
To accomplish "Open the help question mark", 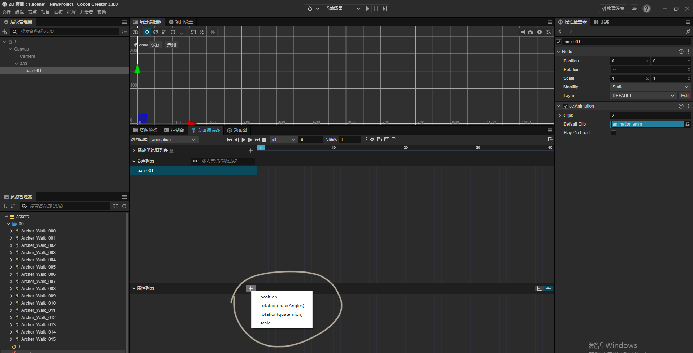I will click(x=647, y=9).
